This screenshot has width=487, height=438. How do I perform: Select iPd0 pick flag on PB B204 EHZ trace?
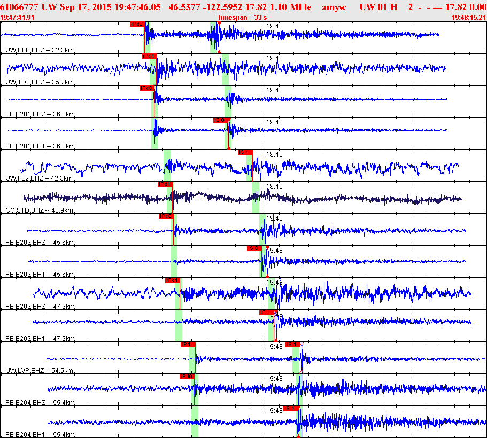(187, 377)
